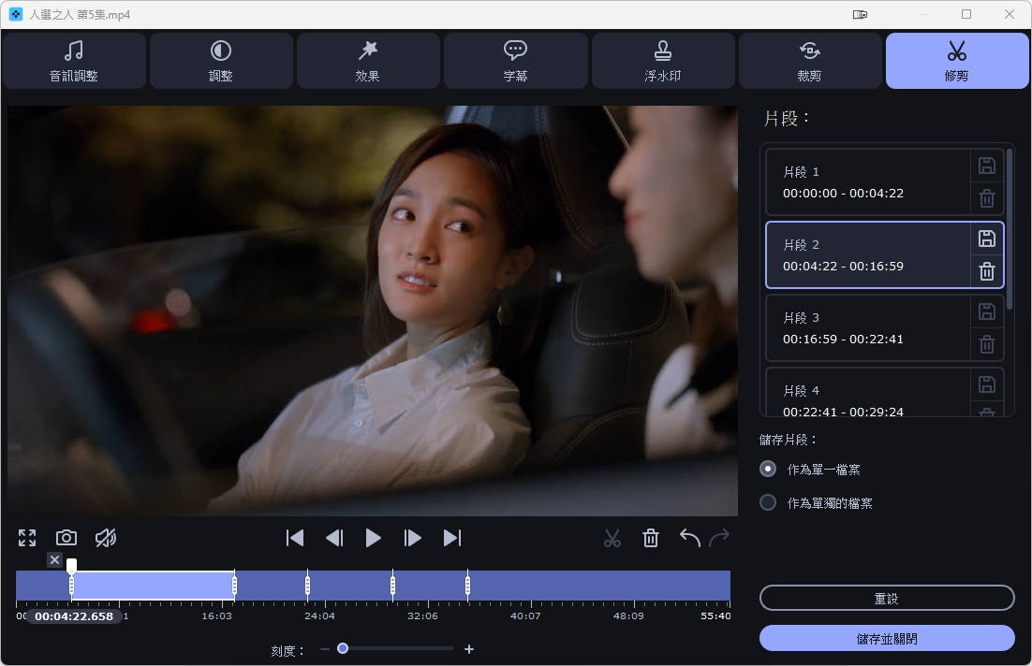Delete 片段 2 using its trash icon
Screen dimensions: 1032x666
point(987,271)
